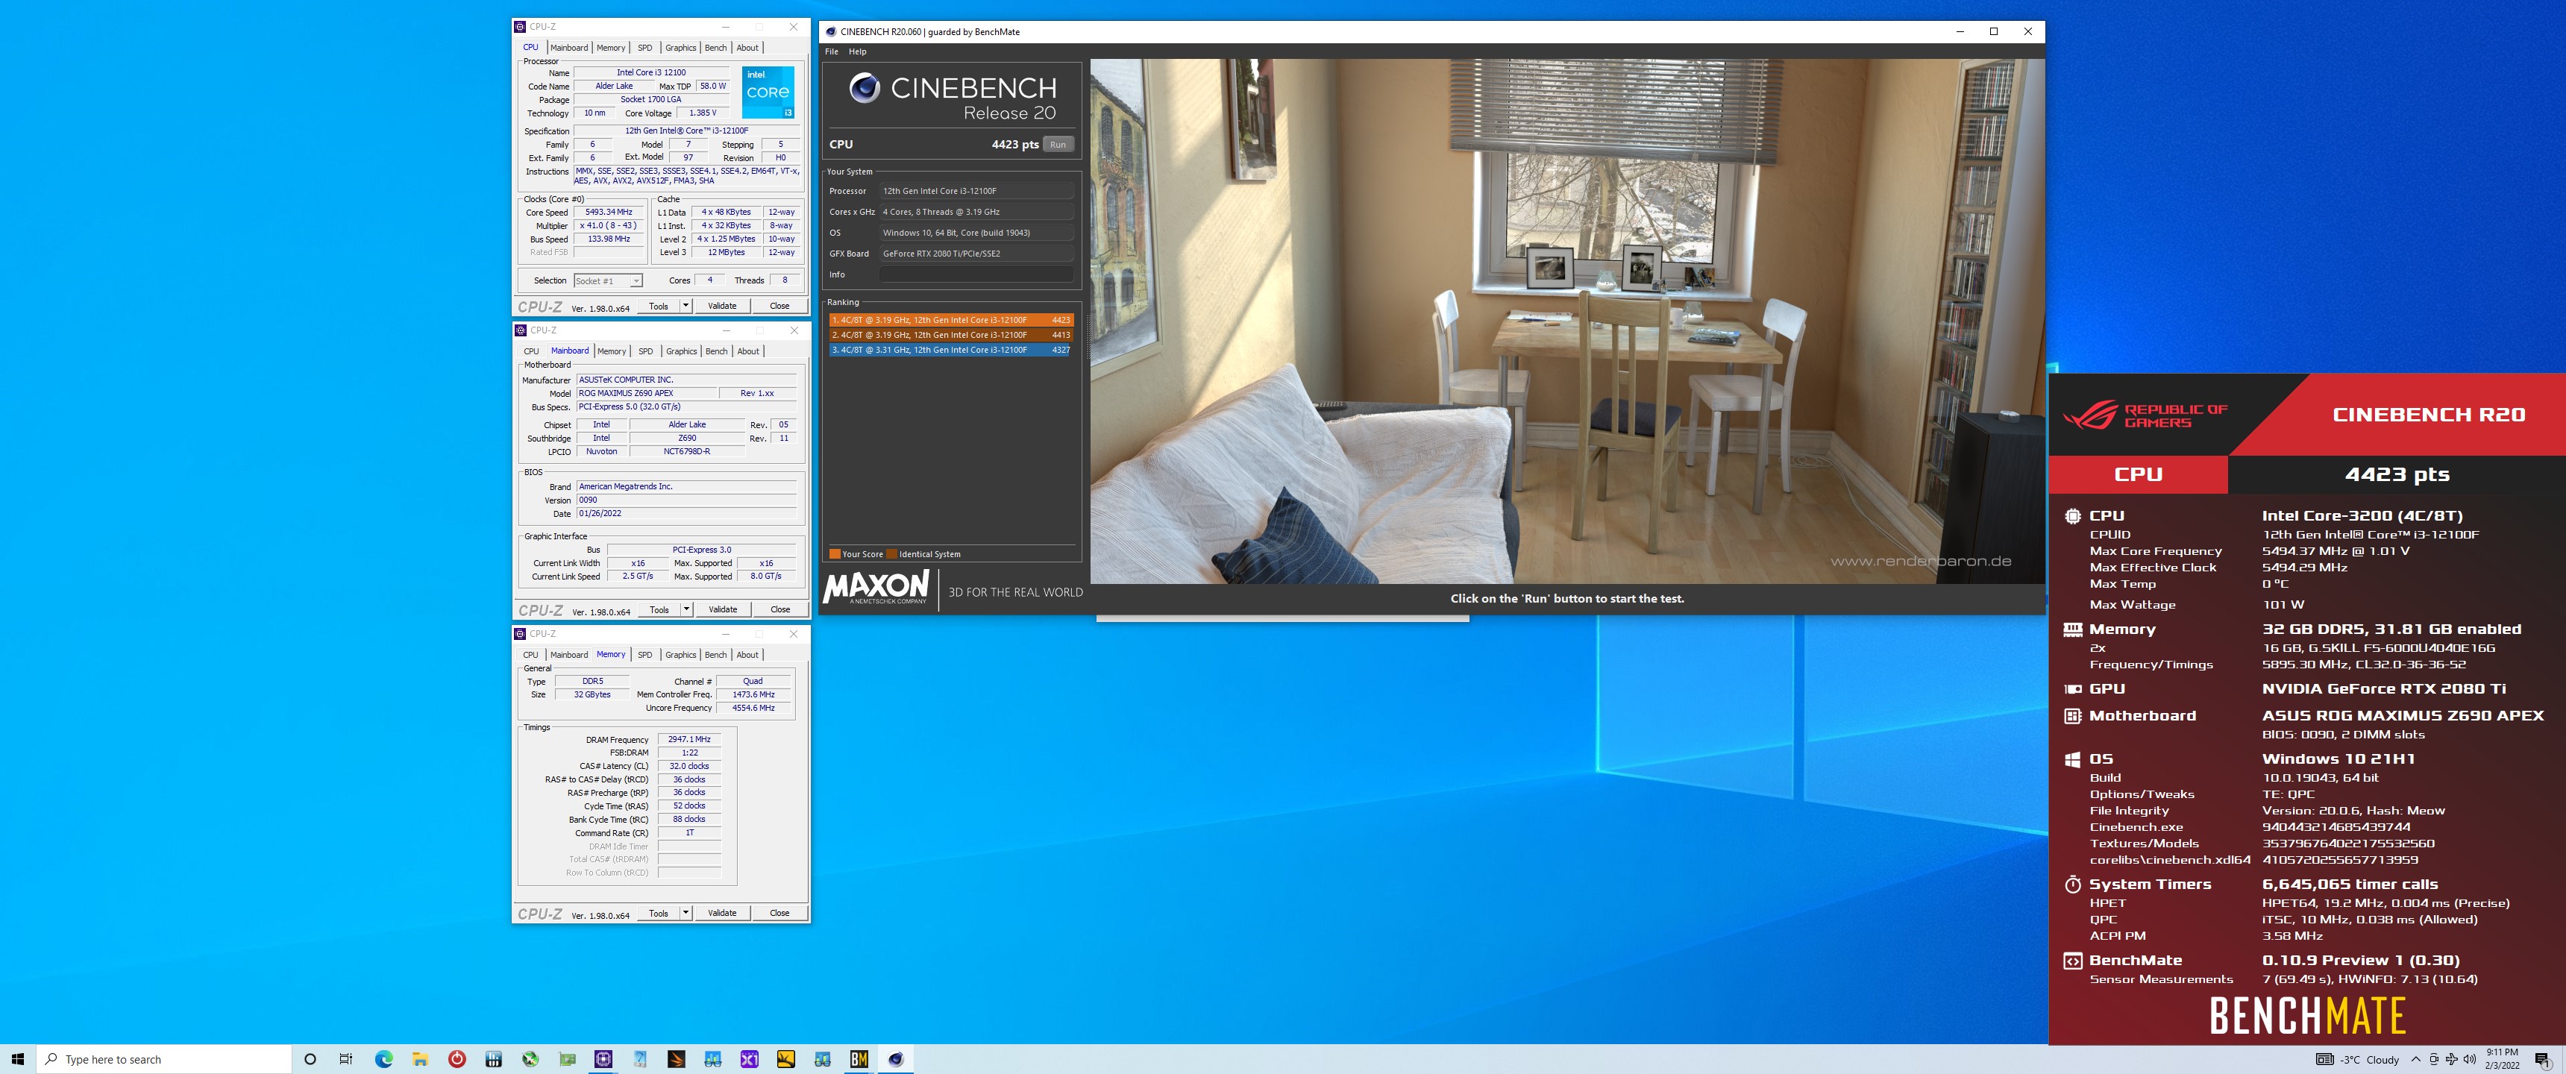The width and height of the screenshot is (2566, 1074).
Task: Click the question-mark document icon in taskbar
Action: click(639, 1059)
